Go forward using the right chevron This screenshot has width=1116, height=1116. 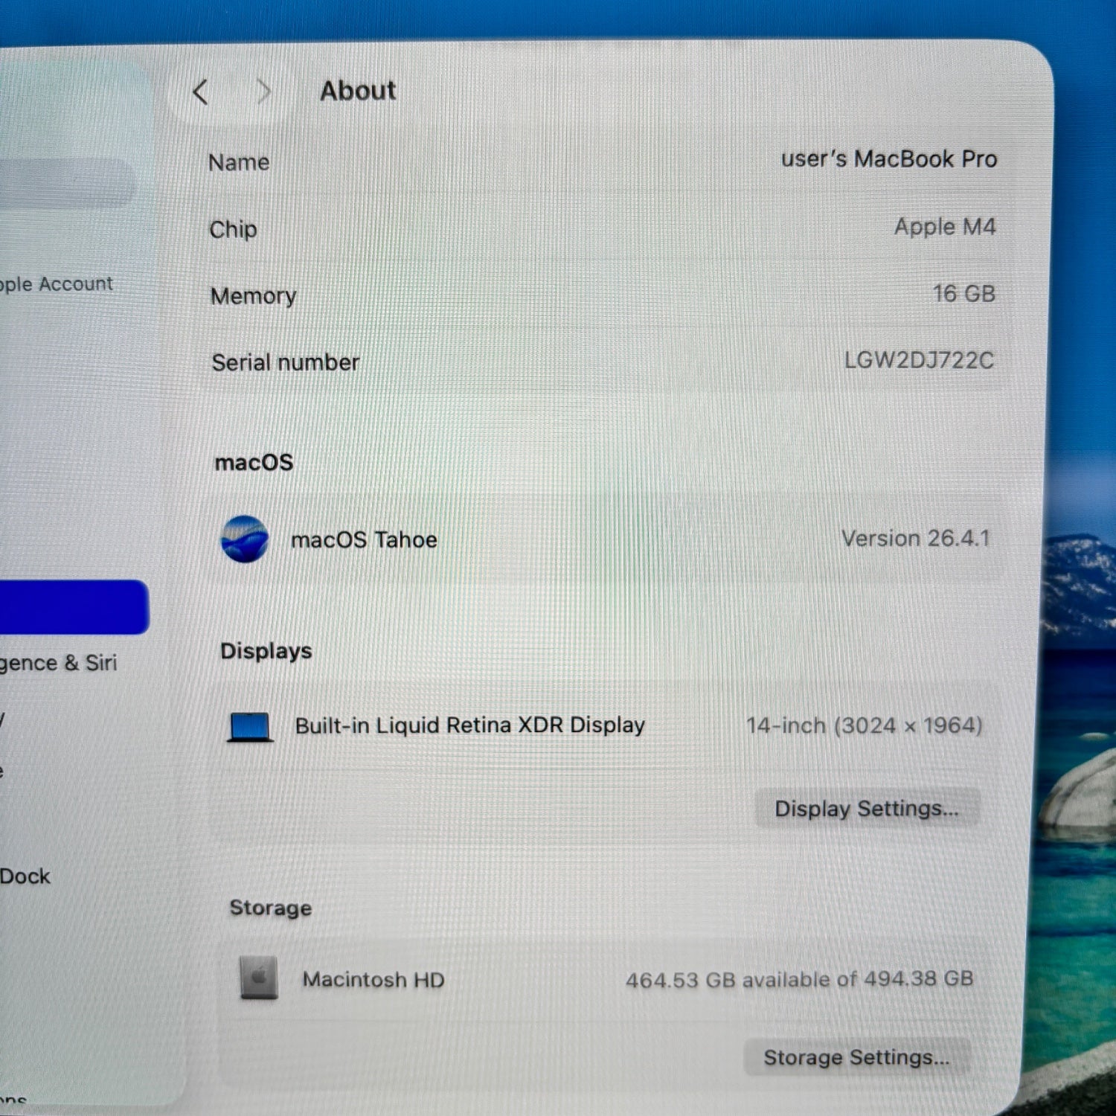(263, 92)
